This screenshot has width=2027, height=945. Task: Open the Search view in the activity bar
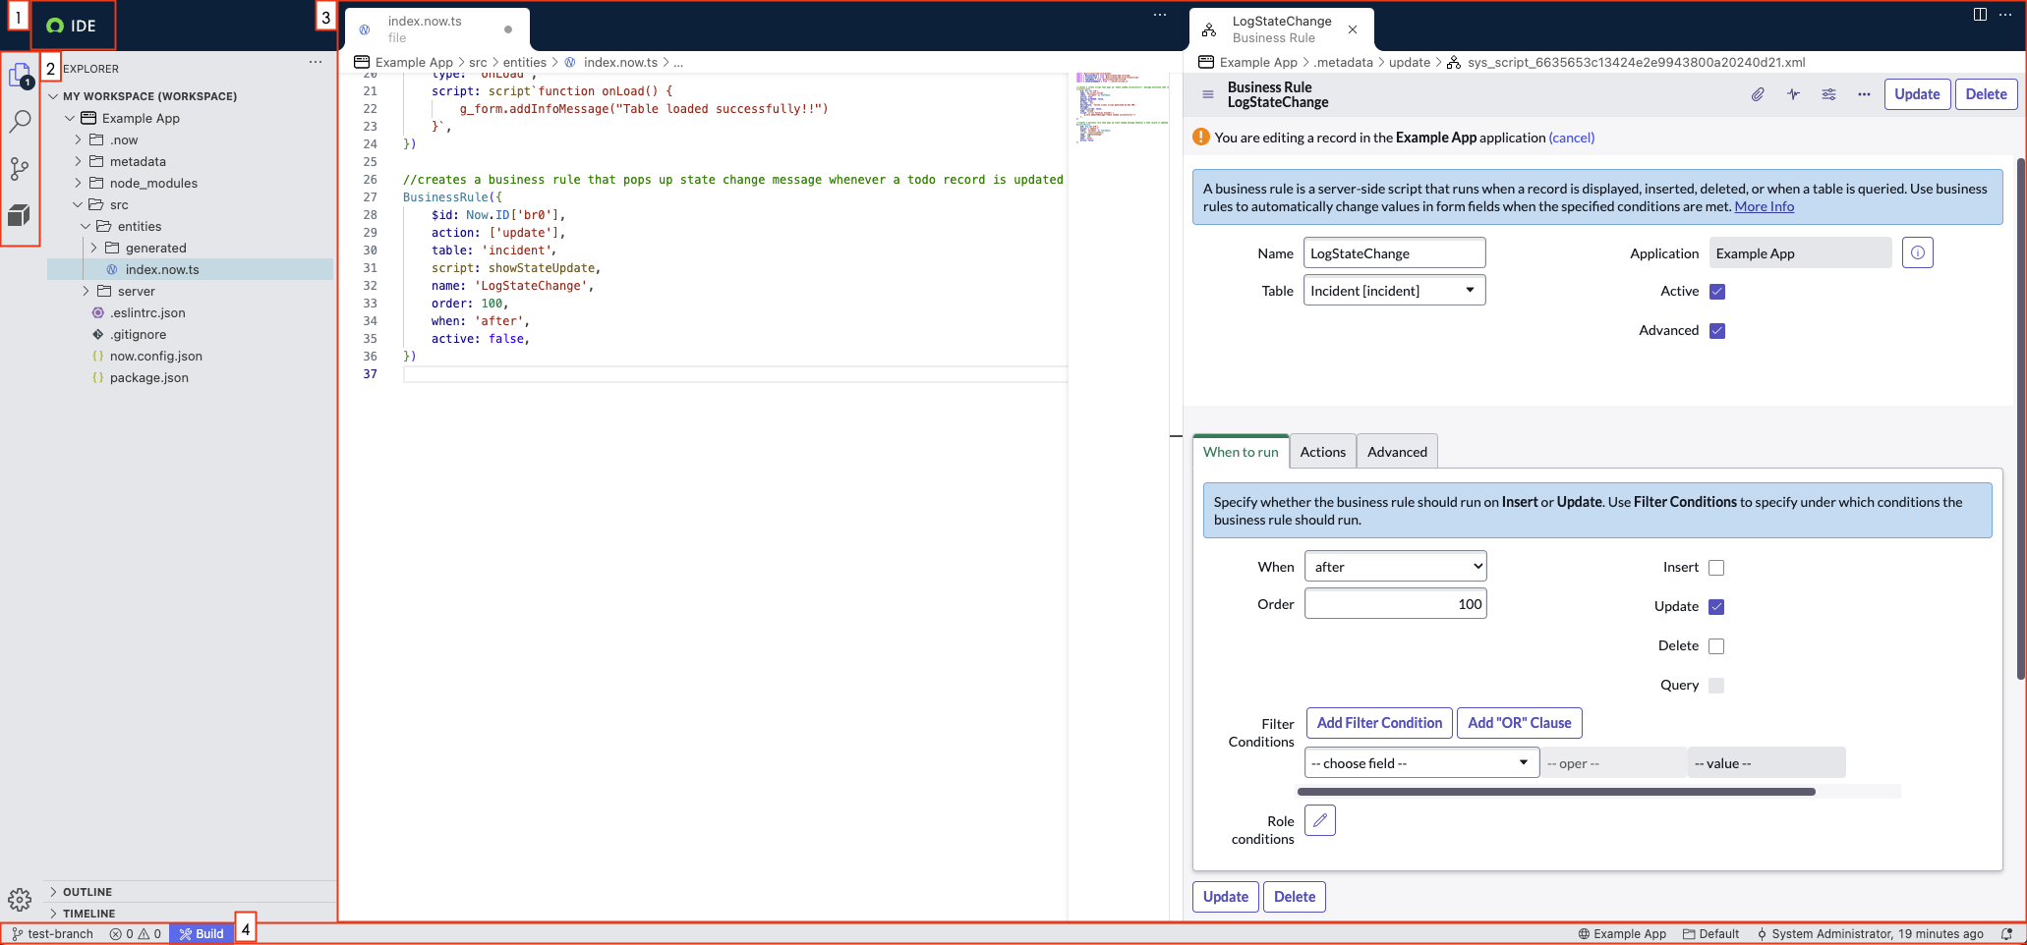click(x=20, y=122)
